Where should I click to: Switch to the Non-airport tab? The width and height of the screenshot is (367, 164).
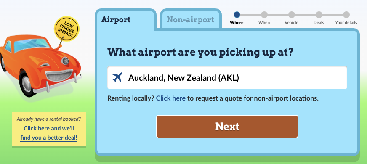click(x=191, y=19)
